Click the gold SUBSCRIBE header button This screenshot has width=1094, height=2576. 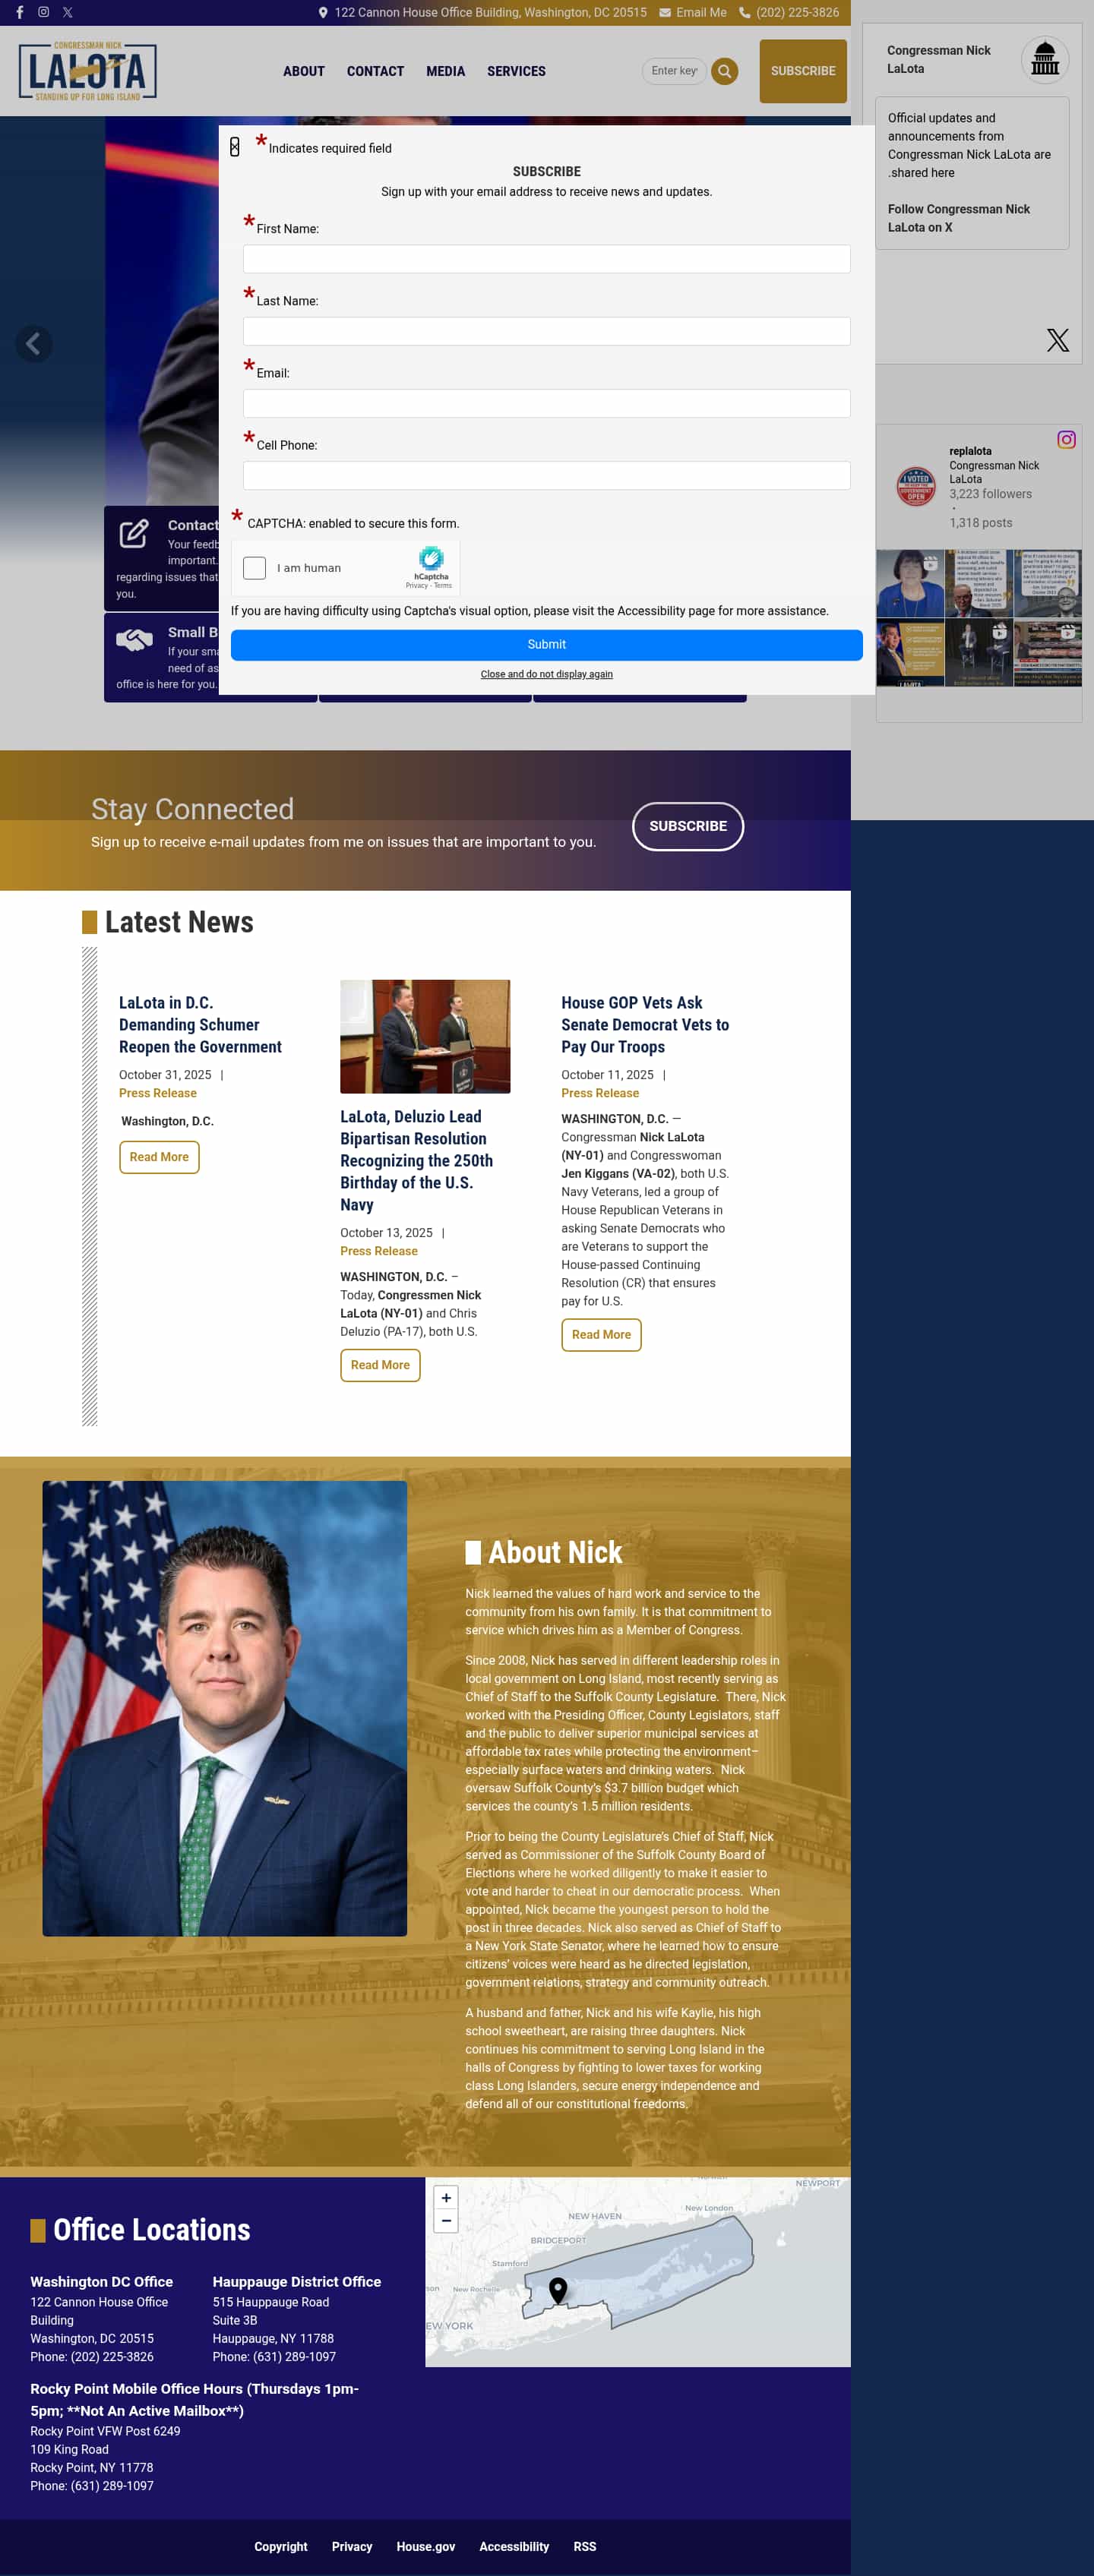click(803, 71)
